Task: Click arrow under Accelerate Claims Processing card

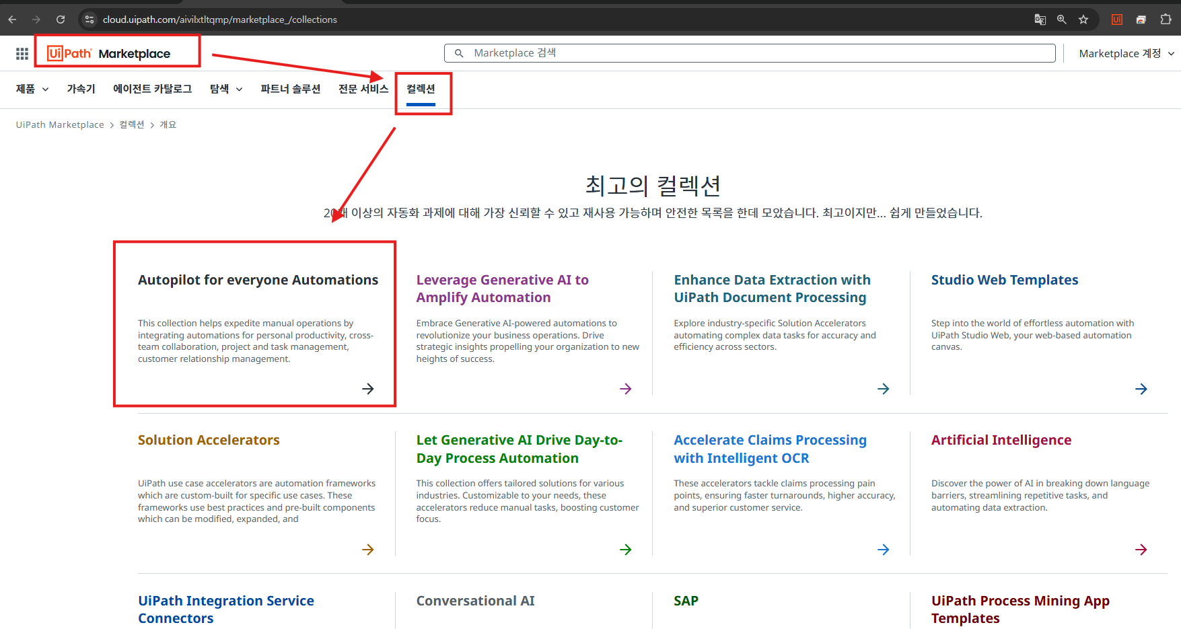Action: tap(884, 550)
